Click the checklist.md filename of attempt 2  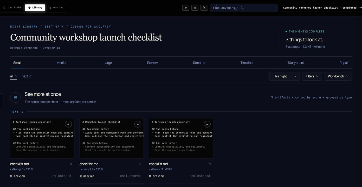click(x=89, y=164)
